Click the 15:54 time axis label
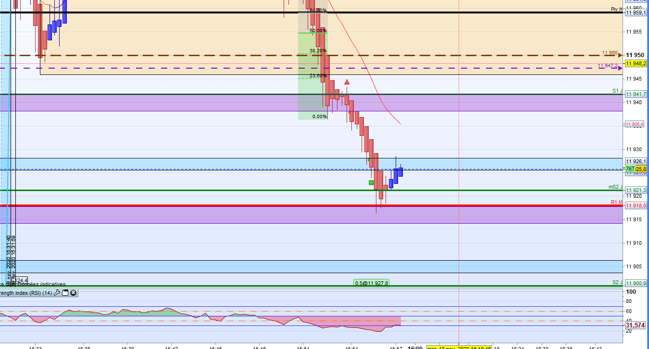This screenshot has width=649, height=349. [351, 348]
